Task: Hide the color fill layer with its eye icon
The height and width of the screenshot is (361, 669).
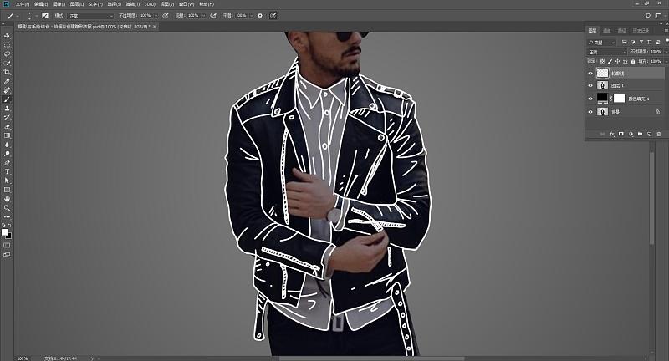Action: click(x=590, y=99)
